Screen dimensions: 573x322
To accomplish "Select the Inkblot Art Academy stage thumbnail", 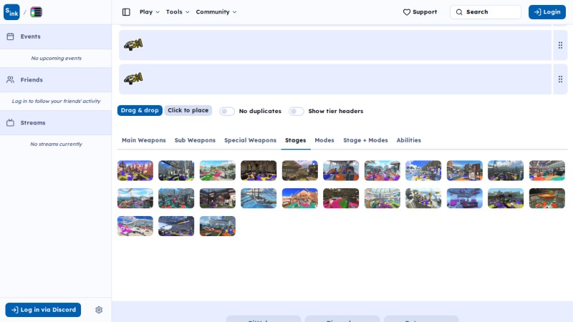I will [464, 170].
